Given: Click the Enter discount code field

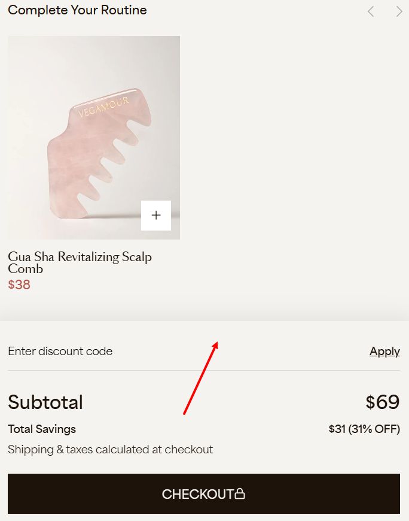Looking at the screenshot, I should point(60,351).
